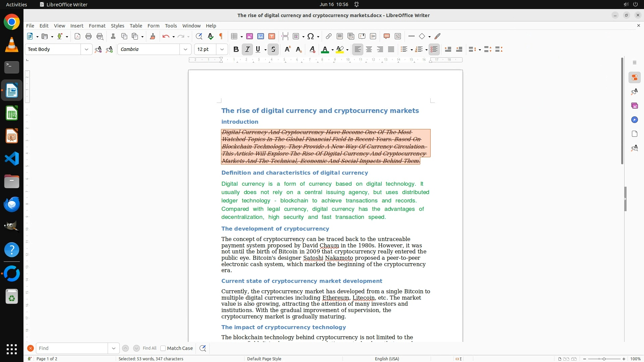The width and height of the screenshot is (644, 362).
Task: Open the font name dropdown list
Action: click(x=185, y=49)
